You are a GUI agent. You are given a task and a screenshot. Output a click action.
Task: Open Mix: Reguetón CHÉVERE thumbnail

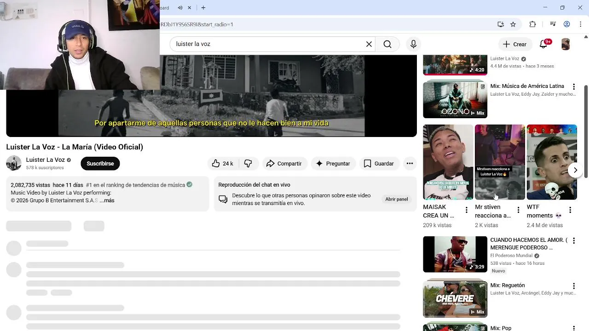pyautogui.click(x=455, y=299)
